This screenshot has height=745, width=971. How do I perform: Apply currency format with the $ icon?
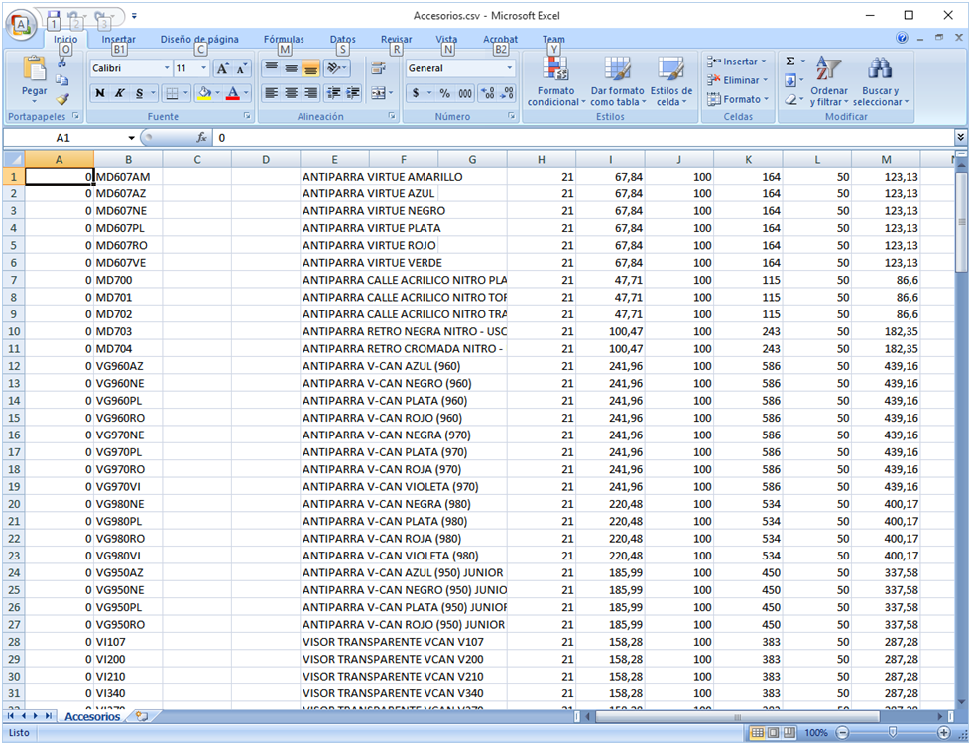[416, 93]
